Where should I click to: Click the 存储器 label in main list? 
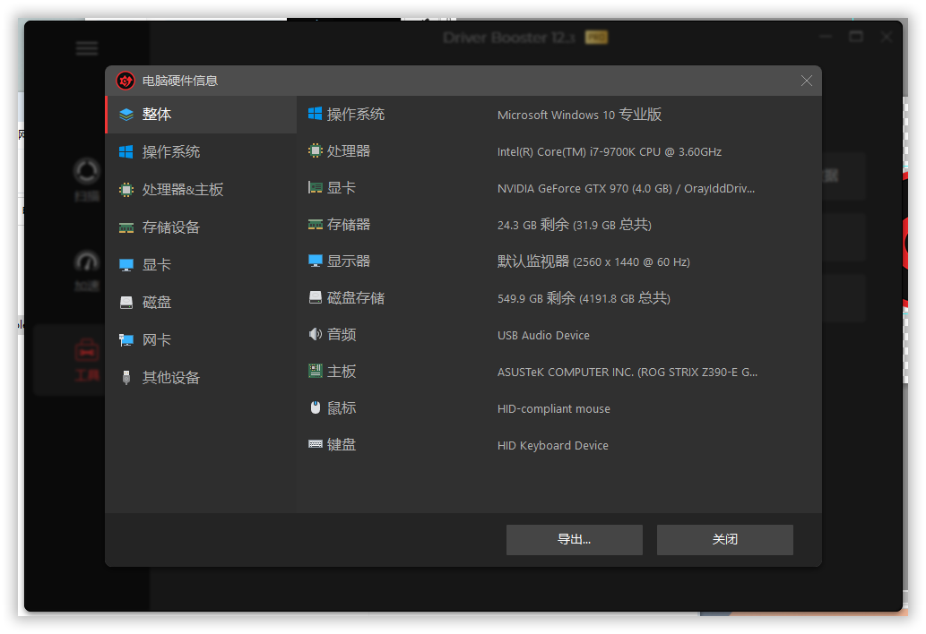pyautogui.click(x=349, y=224)
